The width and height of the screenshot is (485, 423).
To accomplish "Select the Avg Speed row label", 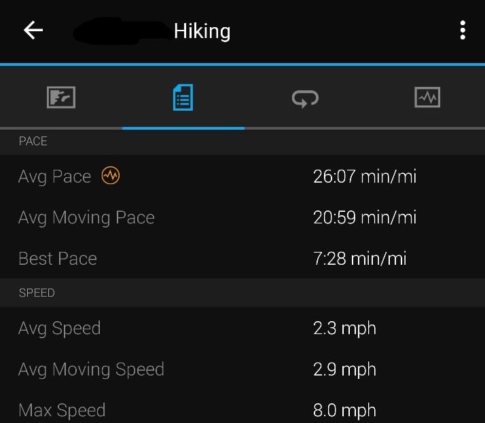I will click(59, 329).
